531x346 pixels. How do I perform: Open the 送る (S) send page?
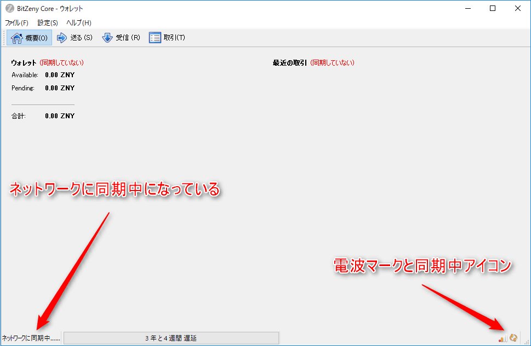[75, 38]
